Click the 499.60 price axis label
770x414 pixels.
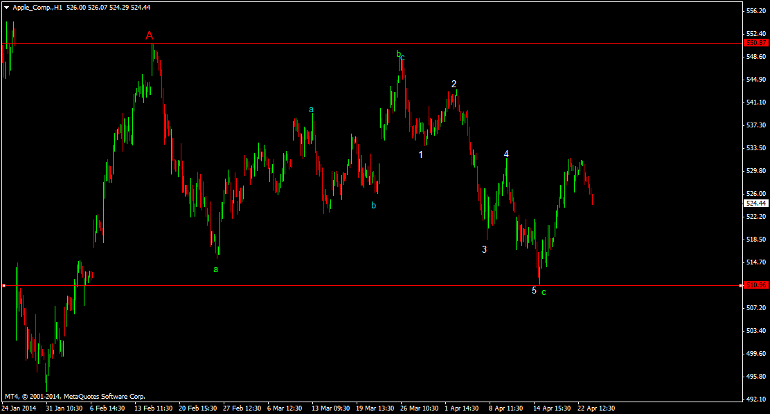point(756,354)
